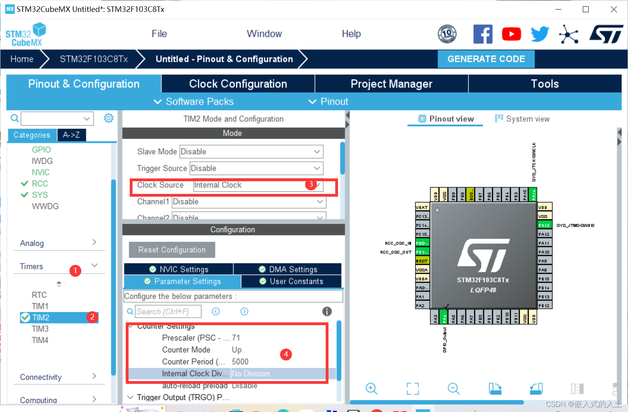Screen dimensions: 628x412
Task: Switch to the System view
Action: click(522, 119)
